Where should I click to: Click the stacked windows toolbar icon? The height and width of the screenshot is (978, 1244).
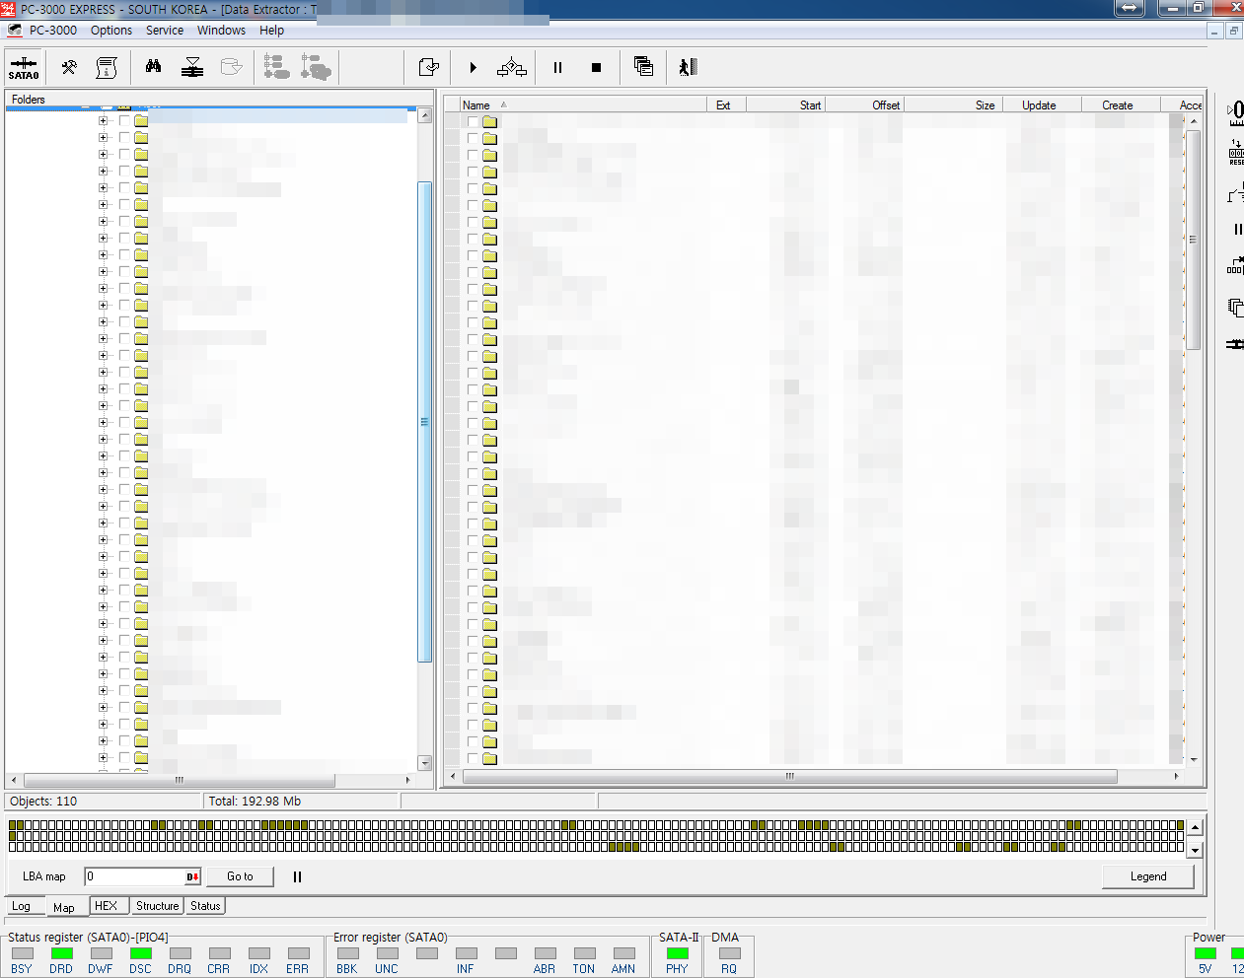click(x=643, y=67)
